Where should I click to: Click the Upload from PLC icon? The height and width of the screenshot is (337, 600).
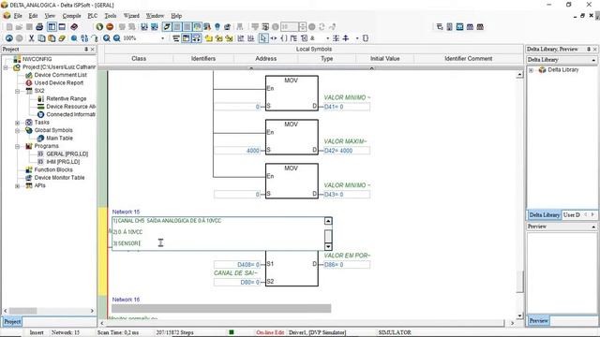(154, 27)
